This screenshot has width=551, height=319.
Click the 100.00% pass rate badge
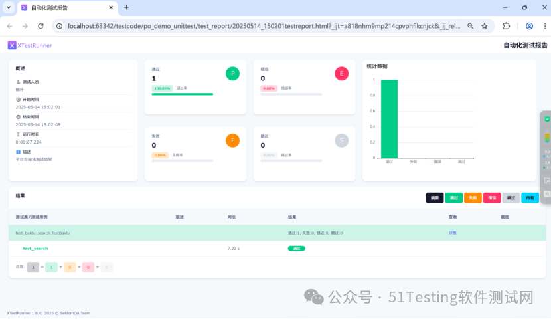[x=163, y=88]
